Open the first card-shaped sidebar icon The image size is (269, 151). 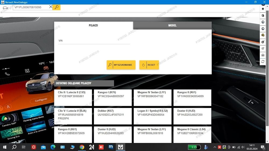tap(263, 22)
